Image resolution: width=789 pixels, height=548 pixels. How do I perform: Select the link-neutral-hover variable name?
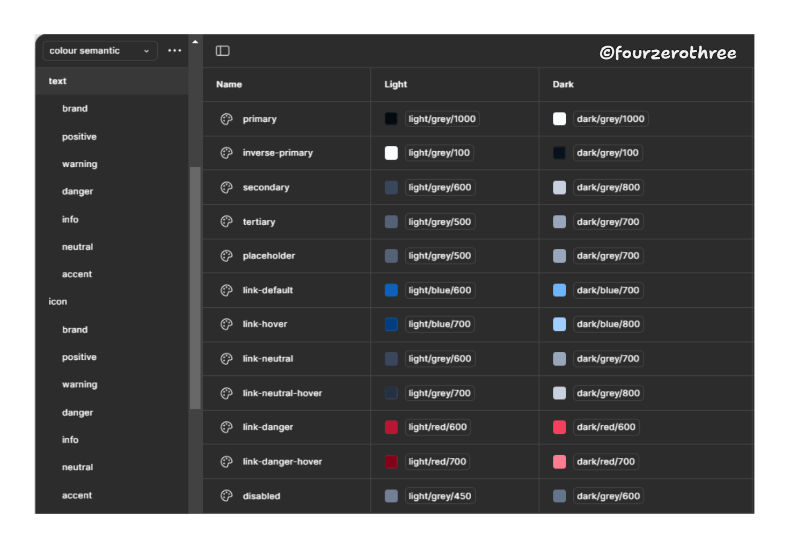(282, 393)
